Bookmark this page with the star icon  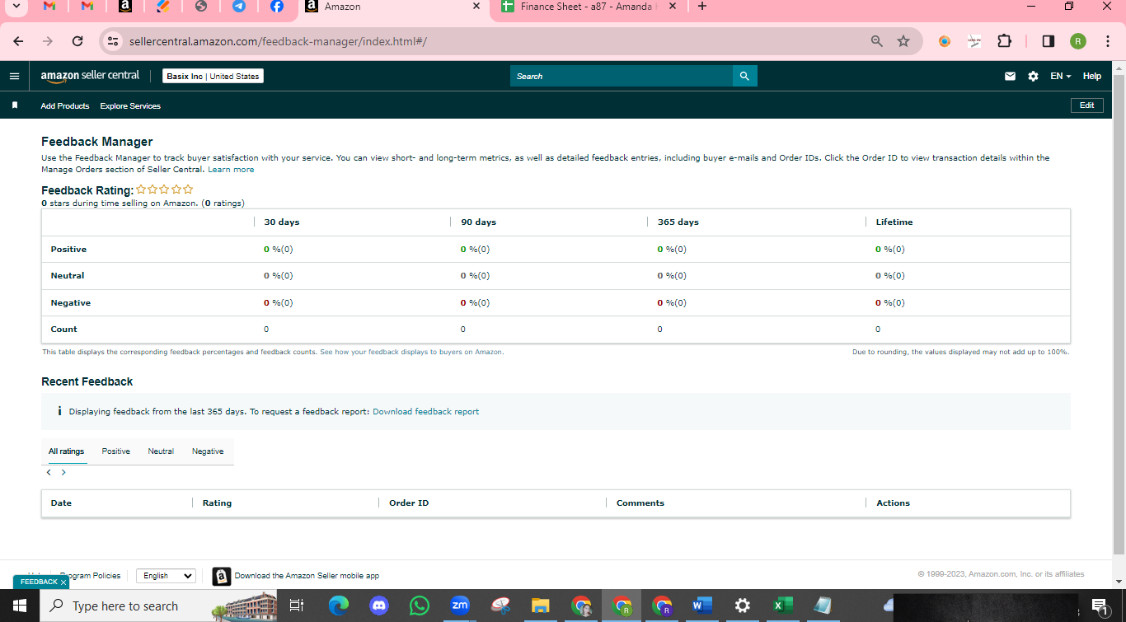point(903,41)
